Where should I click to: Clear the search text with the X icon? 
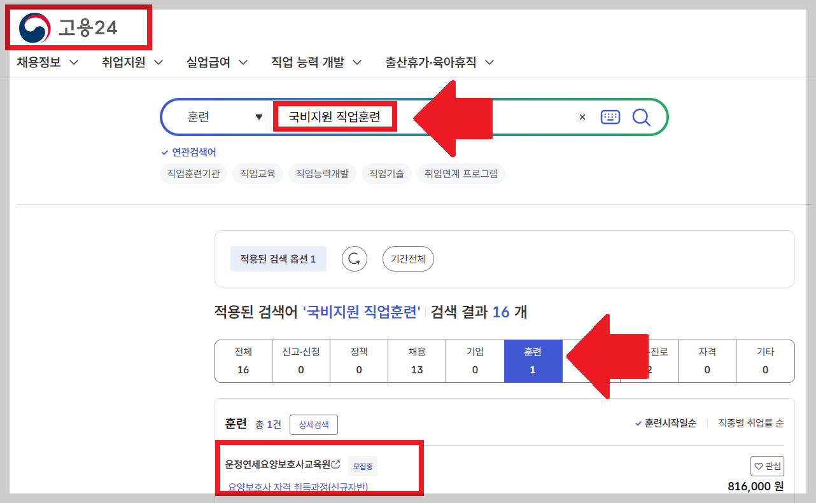pos(582,116)
